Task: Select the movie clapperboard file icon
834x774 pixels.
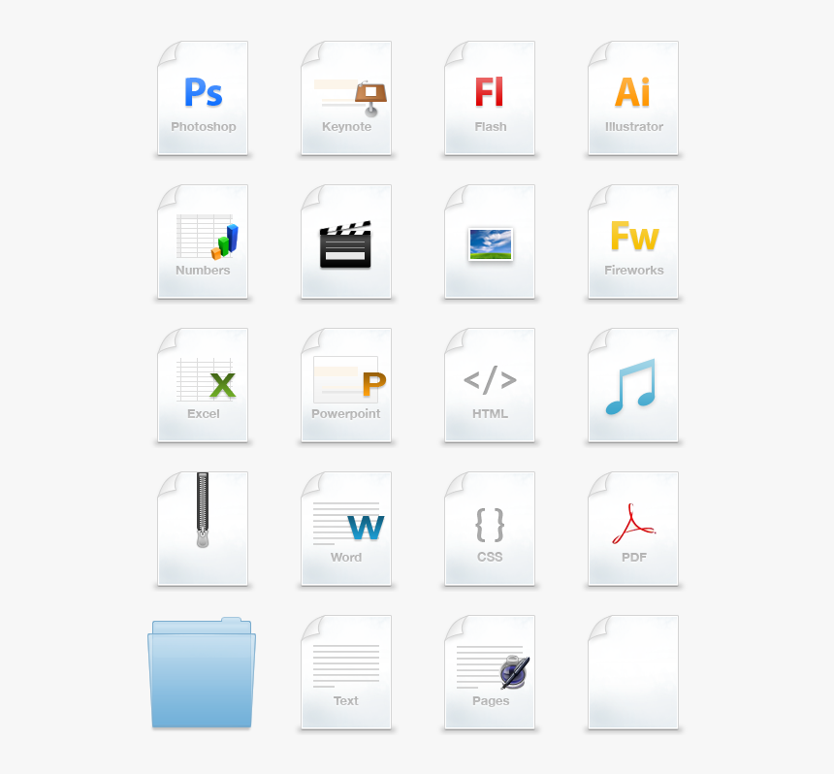Action: click(346, 242)
